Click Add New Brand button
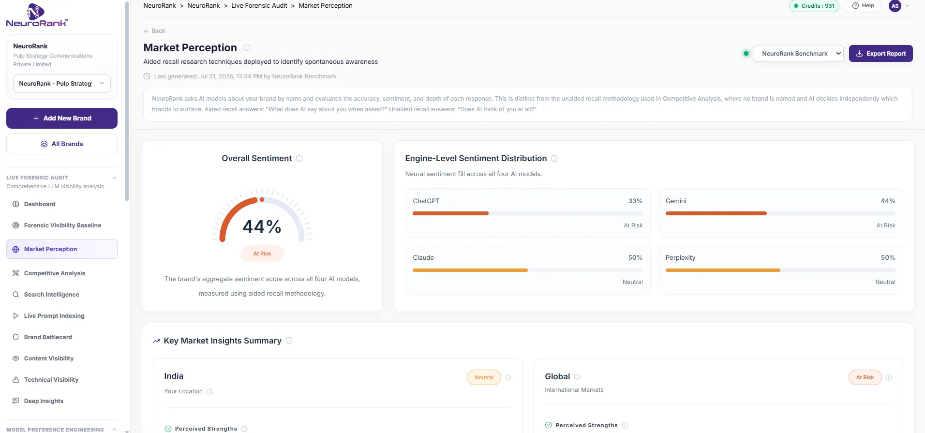The image size is (925, 433). [x=62, y=118]
